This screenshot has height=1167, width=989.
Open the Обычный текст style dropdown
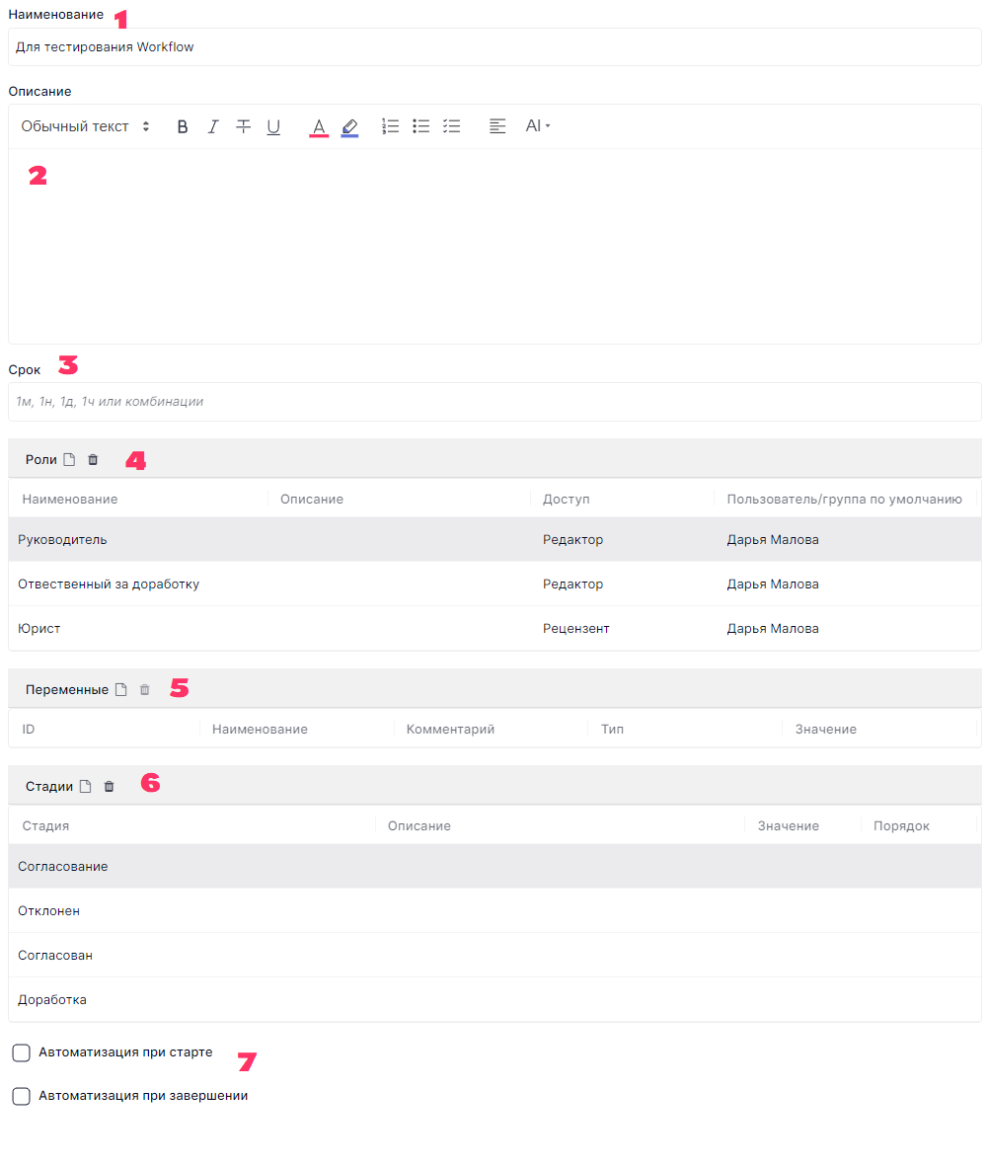(85, 126)
